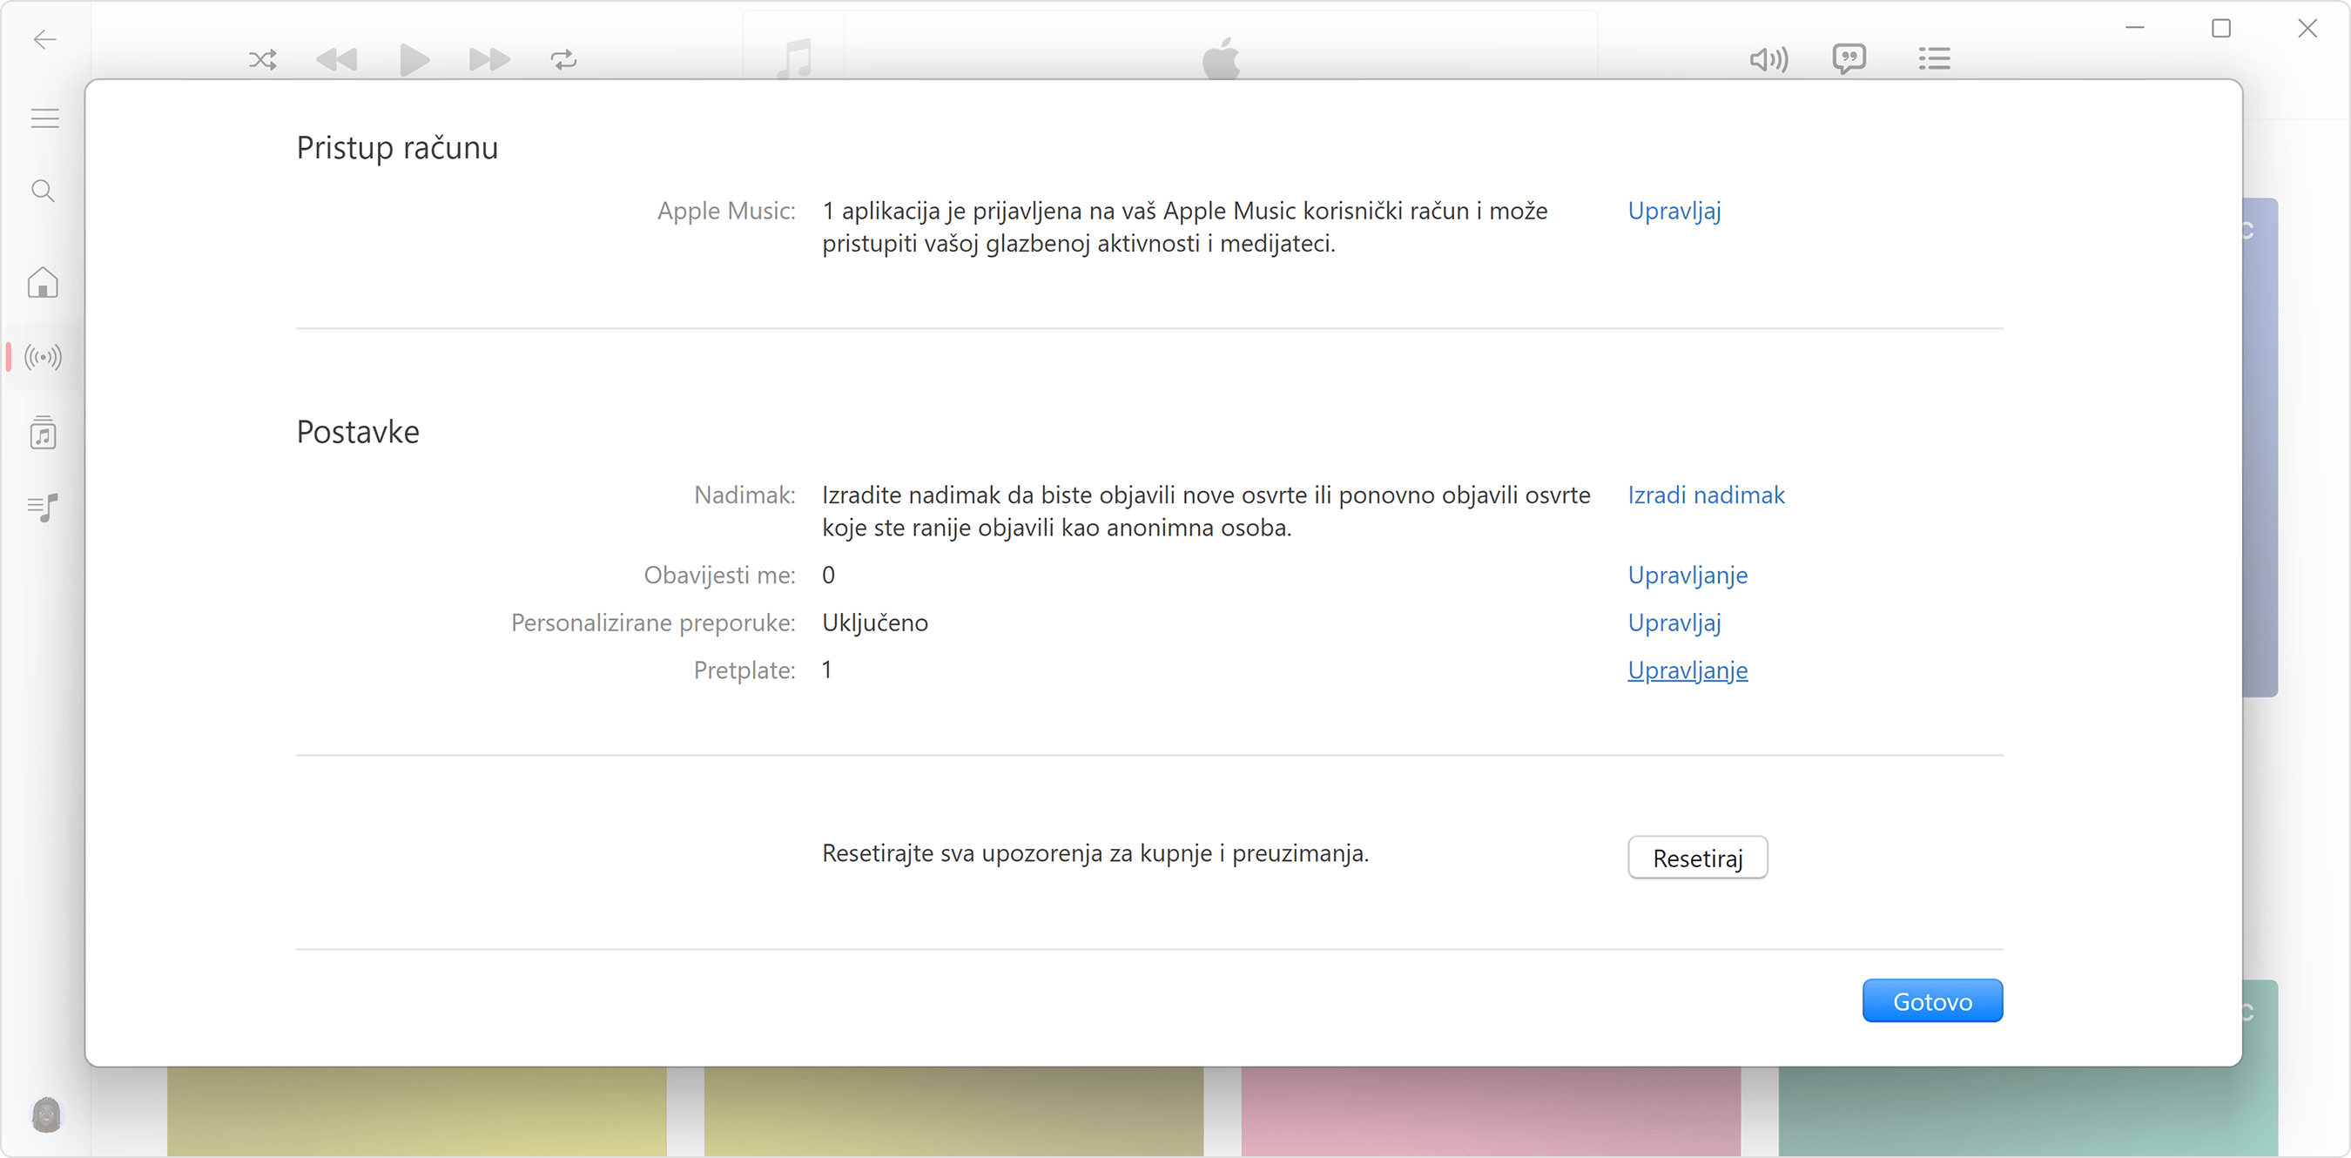Image resolution: width=2351 pixels, height=1158 pixels.
Task: Toggle repeat mode
Action: click(563, 59)
